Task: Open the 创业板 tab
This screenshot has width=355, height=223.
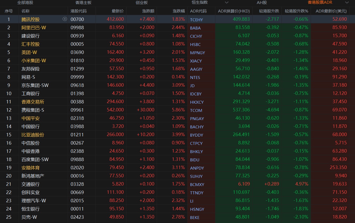Action: pos(142,3)
